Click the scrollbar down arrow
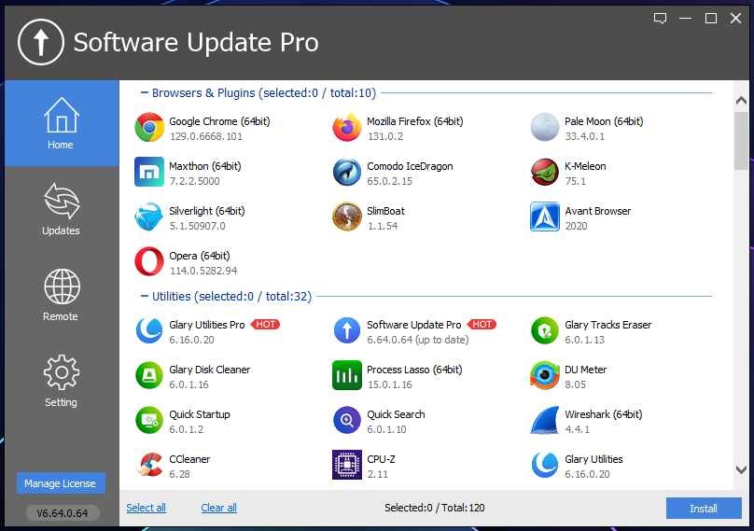 [741, 470]
